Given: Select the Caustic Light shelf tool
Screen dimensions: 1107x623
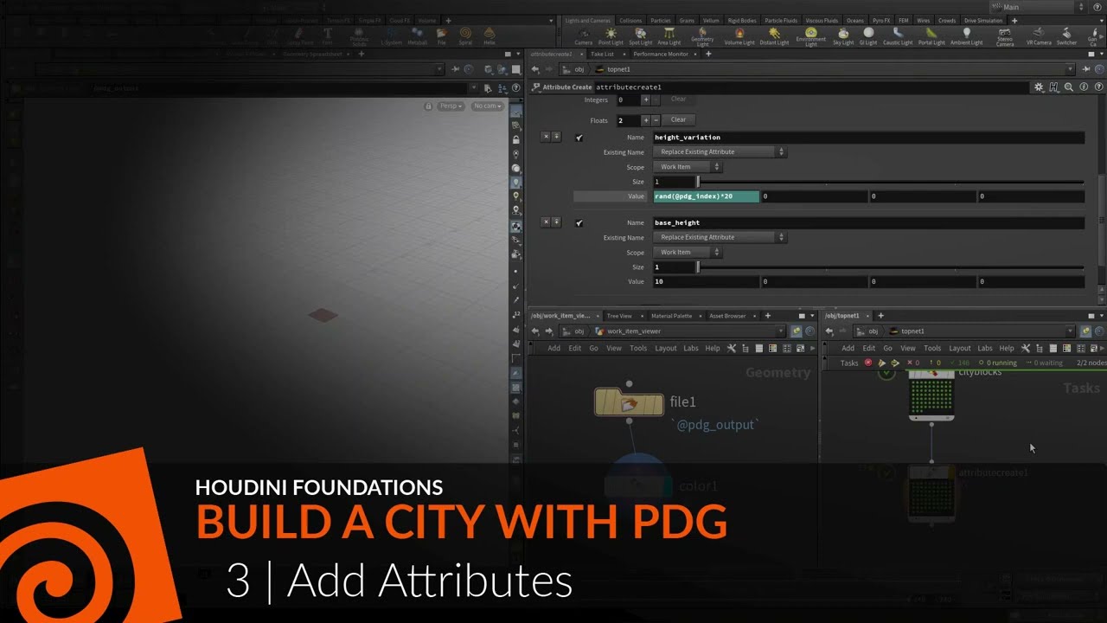Looking at the screenshot, I should point(898,35).
